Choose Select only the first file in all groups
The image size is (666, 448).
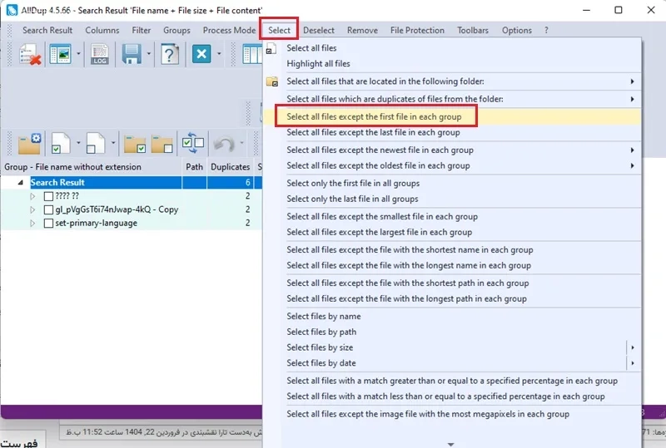click(x=451, y=183)
